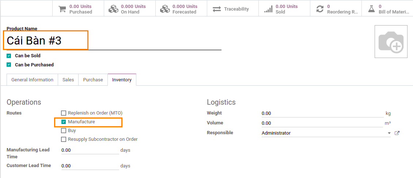Image resolution: width=413 pixels, height=178 pixels.
Task: Open the Forecasted units cubes icon
Action: click(165, 9)
